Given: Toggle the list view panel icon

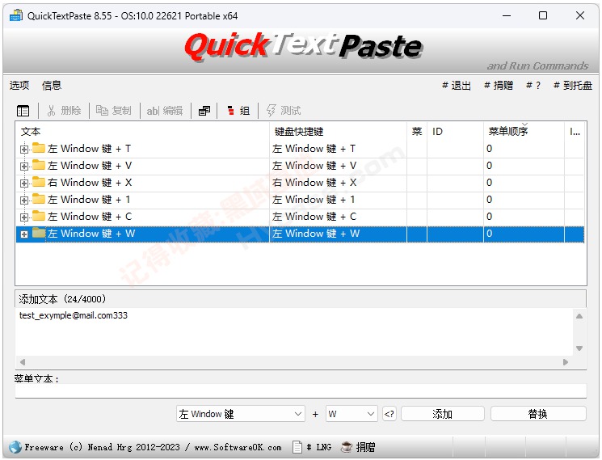Looking at the screenshot, I should pos(23,111).
